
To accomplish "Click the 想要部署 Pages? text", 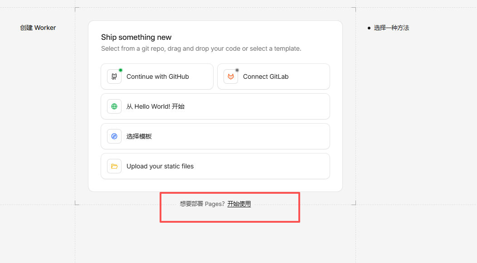I will (x=202, y=204).
